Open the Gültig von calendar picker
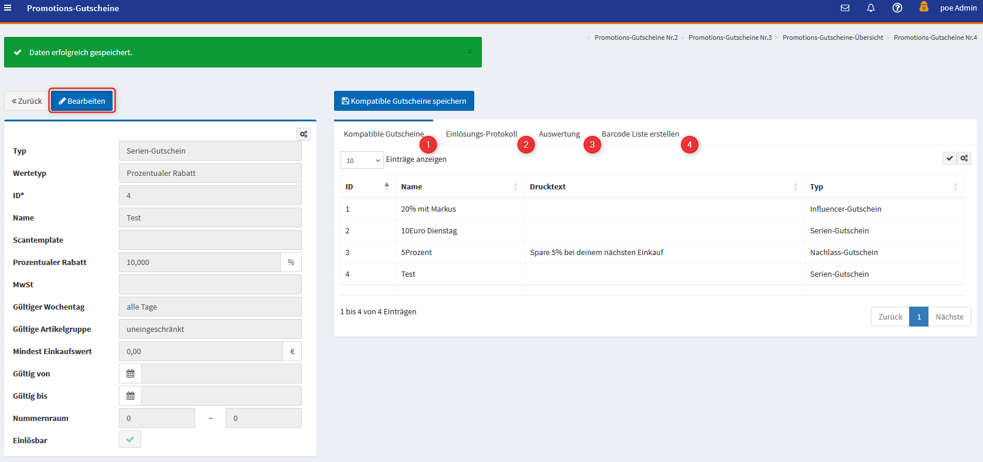This screenshot has height=462, width=983. [130, 373]
